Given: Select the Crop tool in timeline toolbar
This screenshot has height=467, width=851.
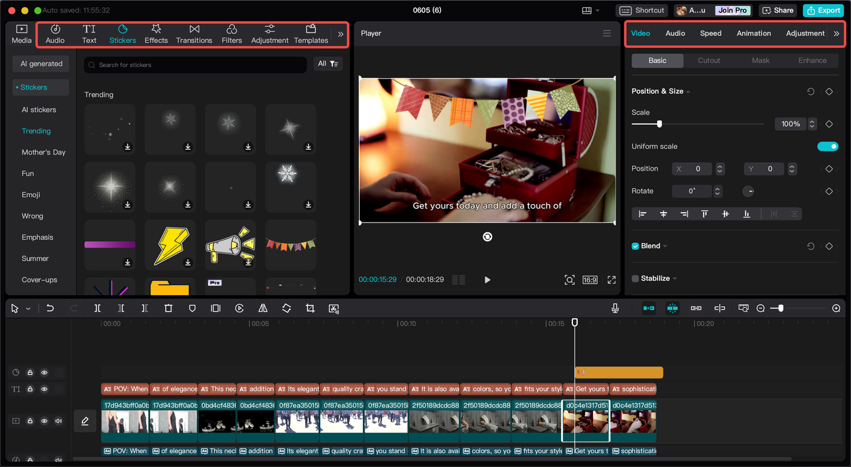Looking at the screenshot, I should point(310,308).
